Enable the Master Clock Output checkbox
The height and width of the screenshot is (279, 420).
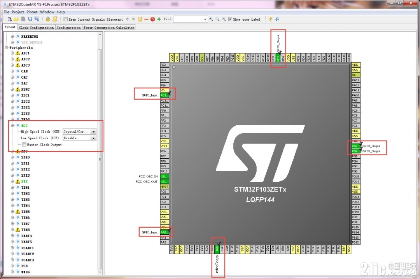coord(24,145)
